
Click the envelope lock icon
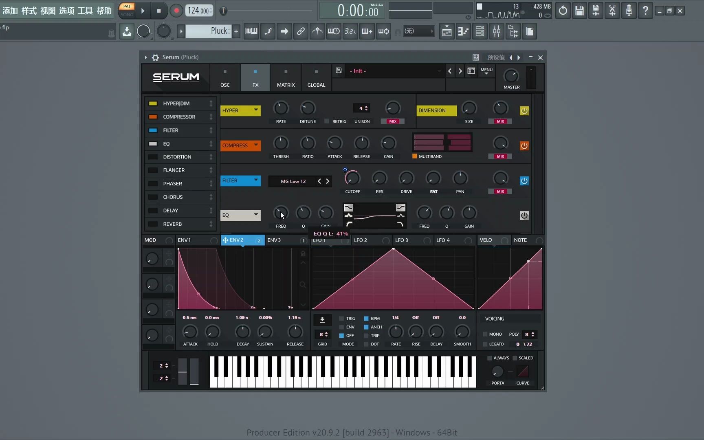click(303, 253)
